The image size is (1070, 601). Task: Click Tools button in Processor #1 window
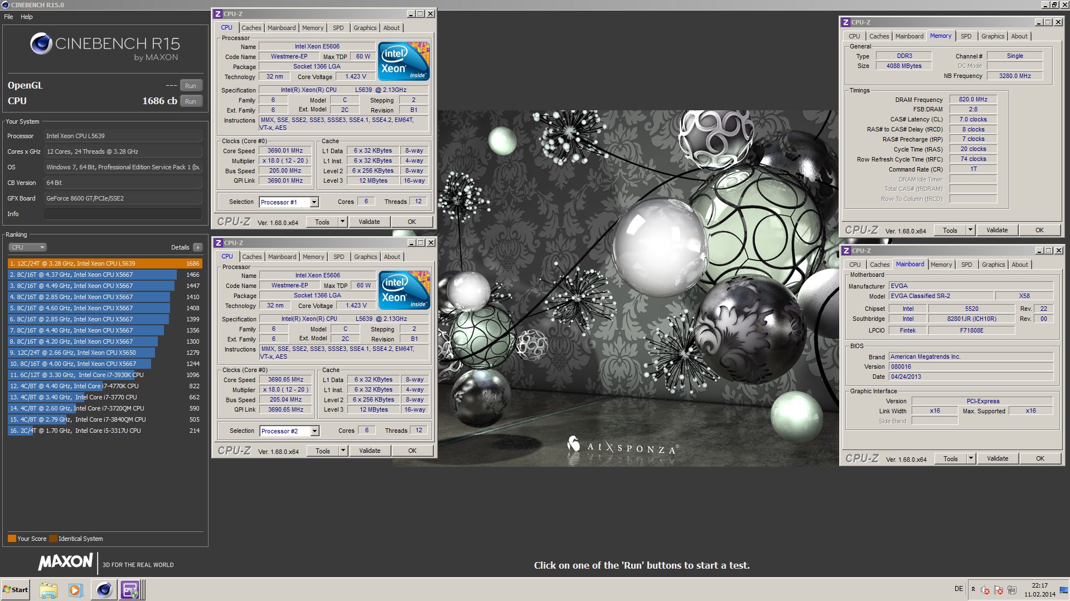point(322,222)
